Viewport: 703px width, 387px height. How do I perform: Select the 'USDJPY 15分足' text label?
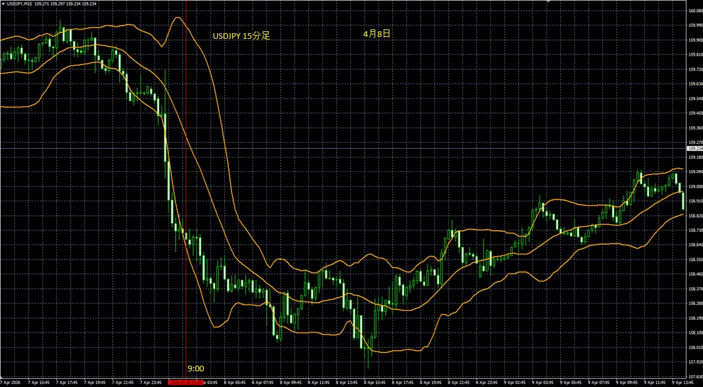click(x=241, y=36)
